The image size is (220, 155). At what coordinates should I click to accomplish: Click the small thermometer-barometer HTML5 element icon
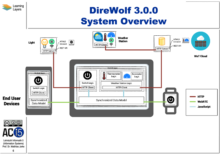[186, 40]
